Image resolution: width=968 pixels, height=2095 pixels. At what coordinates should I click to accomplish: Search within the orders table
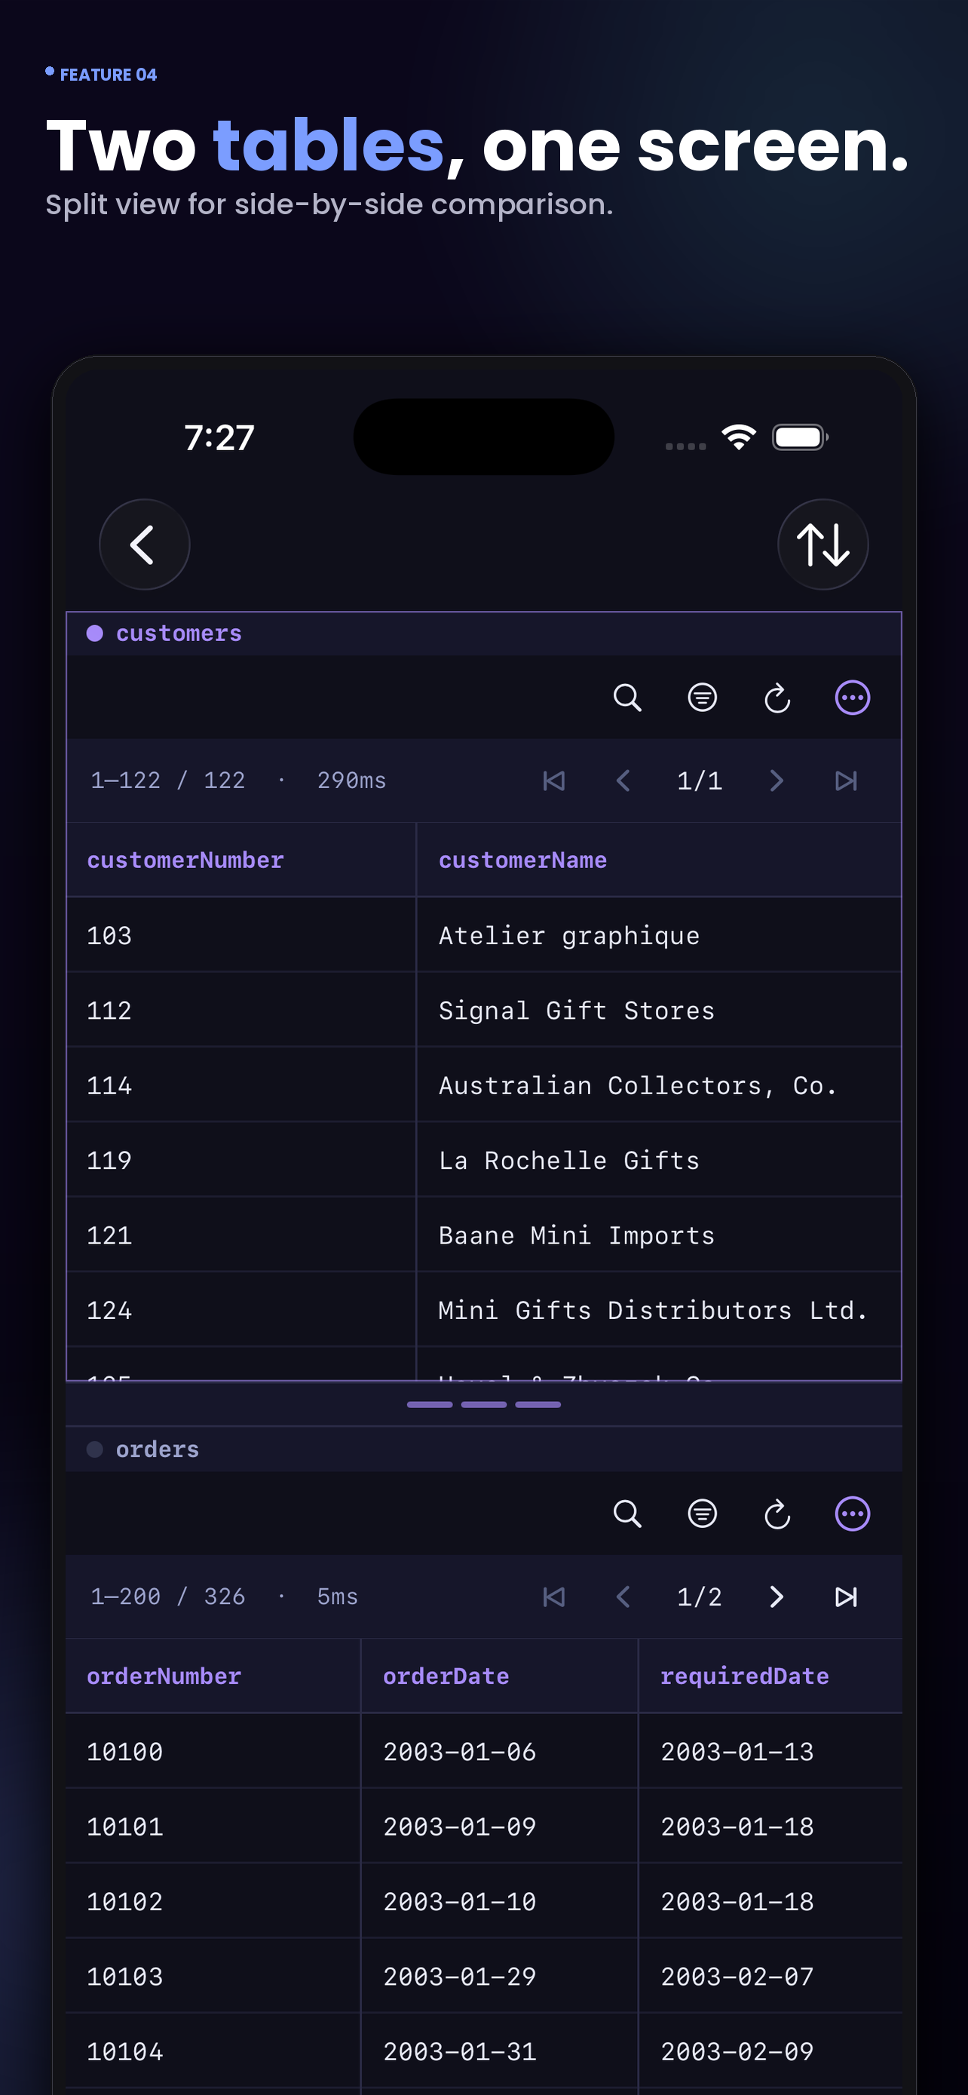(x=626, y=1514)
